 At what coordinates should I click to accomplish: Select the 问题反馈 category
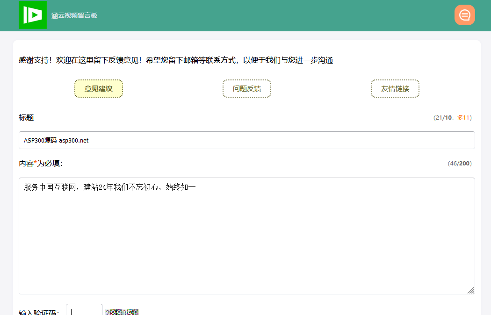[x=247, y=89]
